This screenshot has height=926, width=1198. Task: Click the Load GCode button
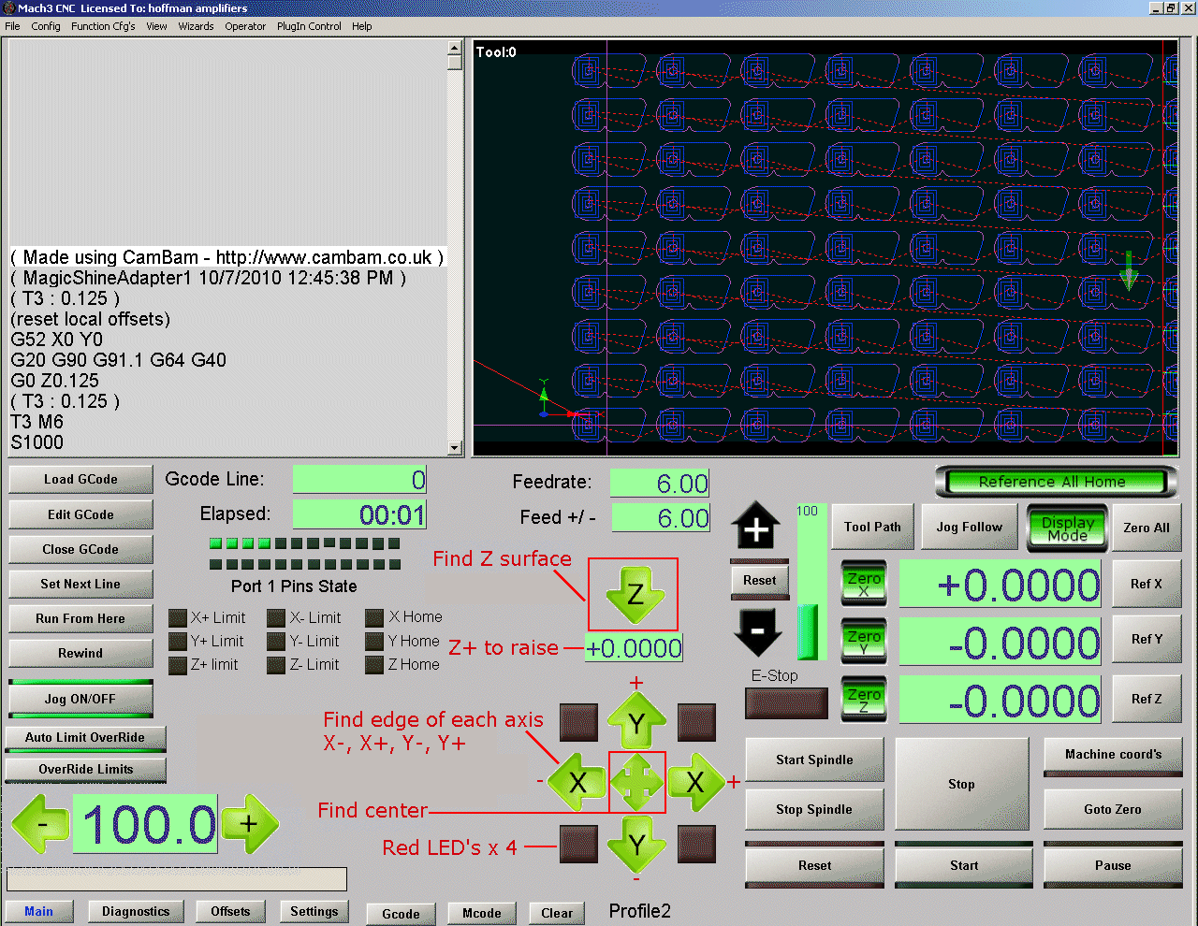80,480
